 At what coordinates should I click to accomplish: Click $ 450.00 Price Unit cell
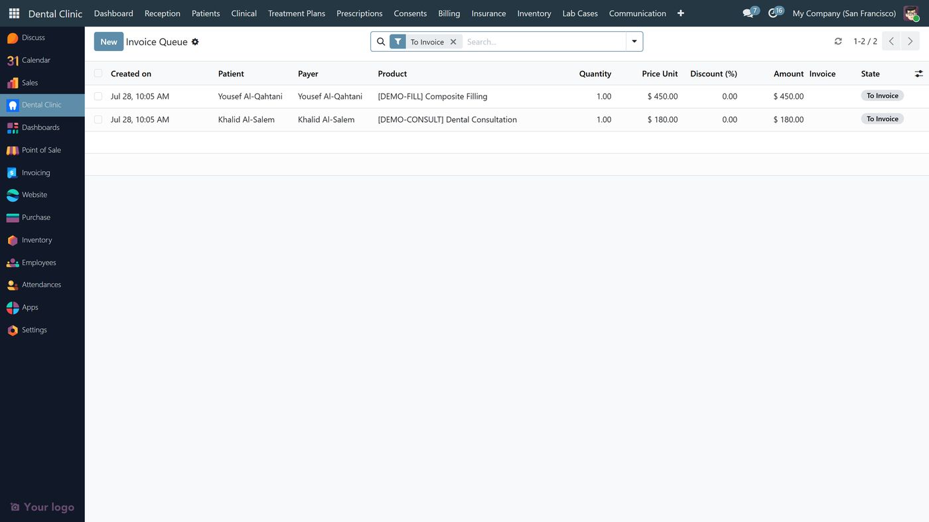coord(662,96)
